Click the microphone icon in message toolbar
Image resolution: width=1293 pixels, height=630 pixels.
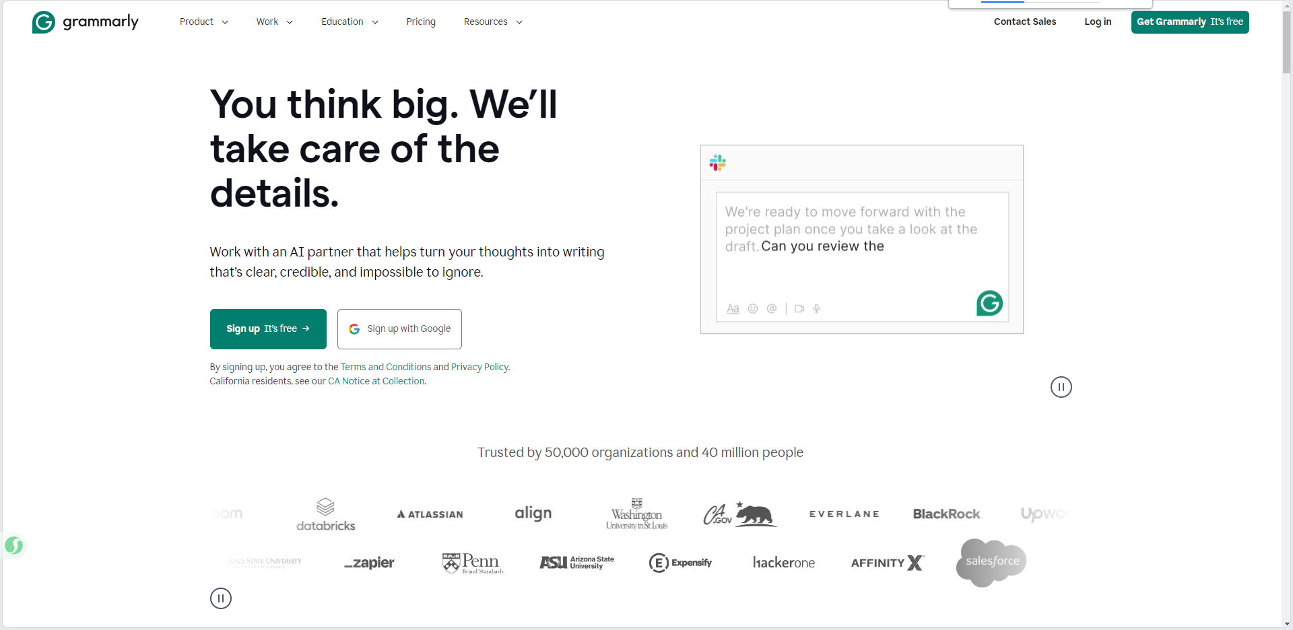click(817, 309)
